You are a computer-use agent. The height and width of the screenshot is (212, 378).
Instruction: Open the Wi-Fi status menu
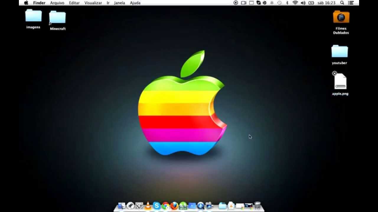[295, 3]
